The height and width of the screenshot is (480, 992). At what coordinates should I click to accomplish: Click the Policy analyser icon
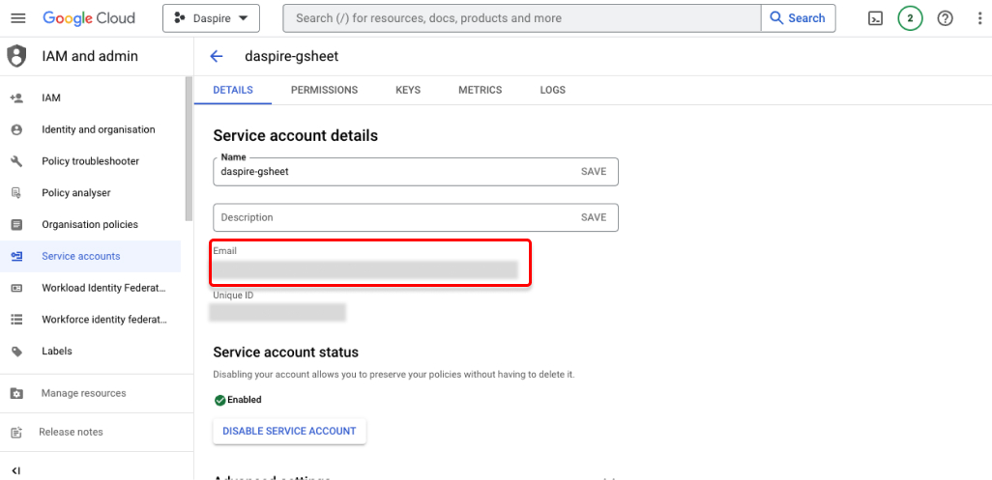17,192
